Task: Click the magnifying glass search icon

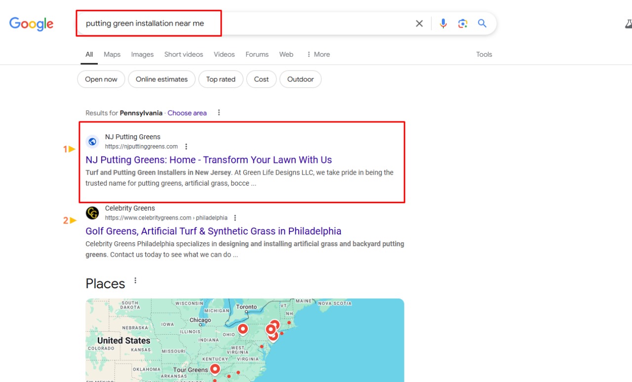Action: (482, 23)
